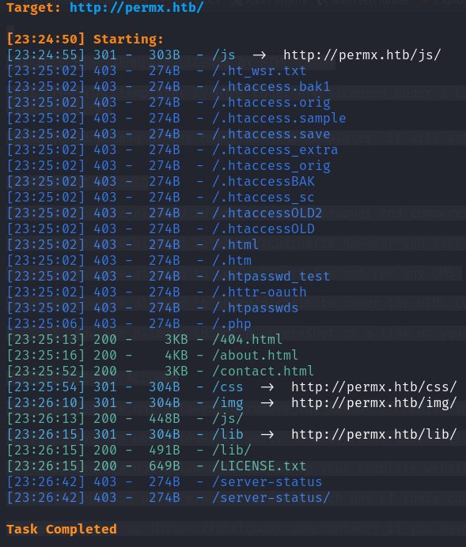Image resolution: width=466 pixels, height=547 pixels.
Task: Open the redirect link http://permx.htb/css/
Action: click(x=374, y=387)
